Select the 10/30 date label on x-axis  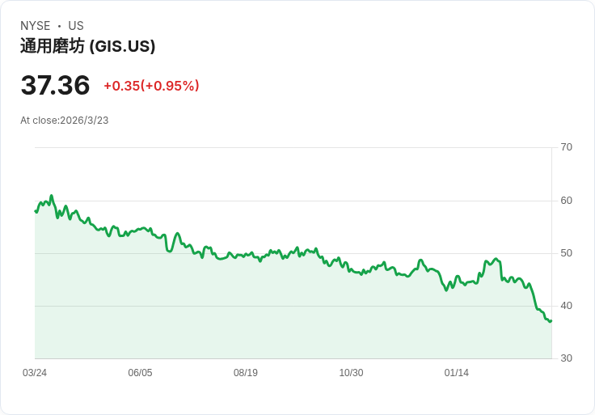tap(351, 373)
